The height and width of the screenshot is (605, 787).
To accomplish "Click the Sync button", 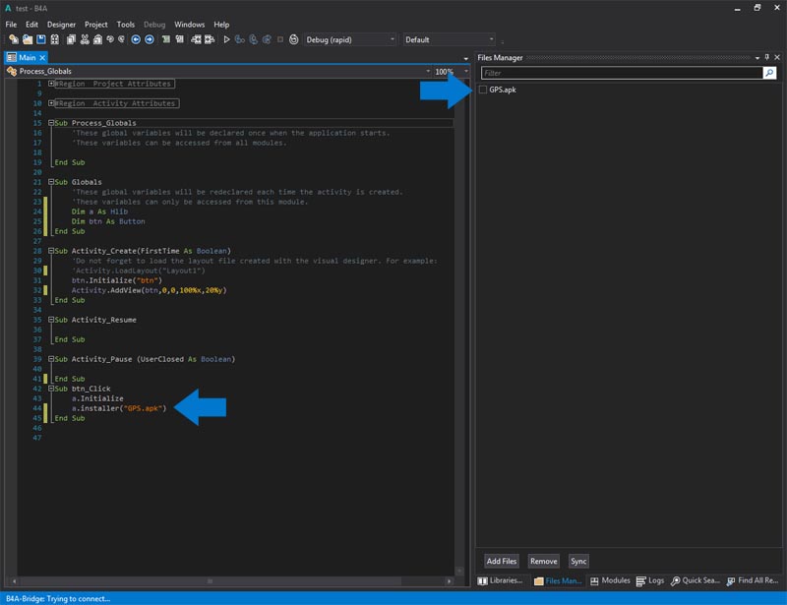I will [578, 561].
